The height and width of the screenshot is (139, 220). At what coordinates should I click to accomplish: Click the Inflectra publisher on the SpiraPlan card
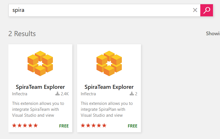(x=88, y=94)
